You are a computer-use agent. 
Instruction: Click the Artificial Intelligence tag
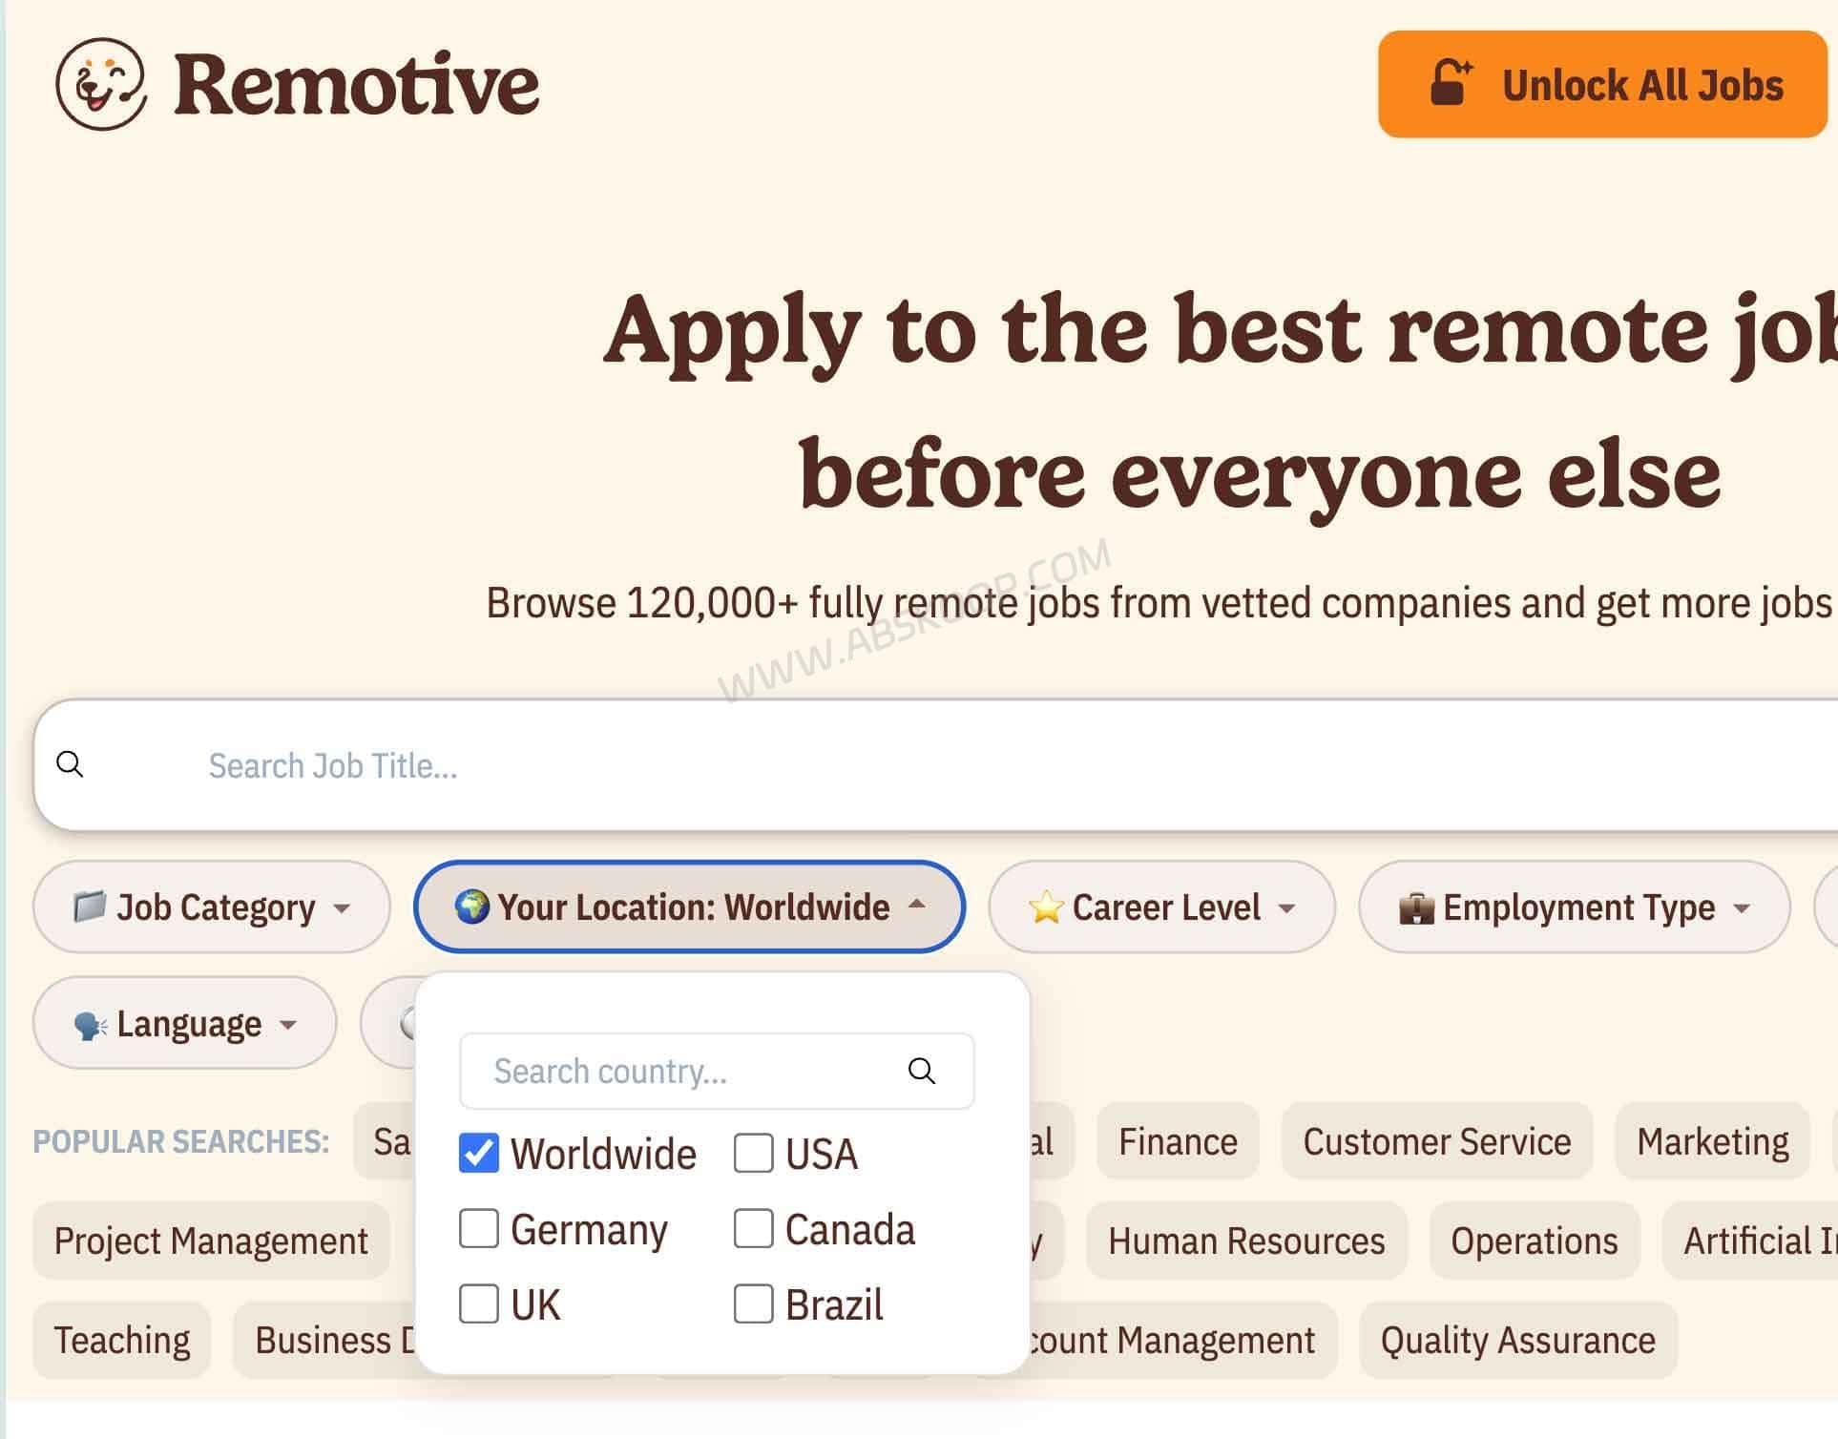click(1751, 1241)
